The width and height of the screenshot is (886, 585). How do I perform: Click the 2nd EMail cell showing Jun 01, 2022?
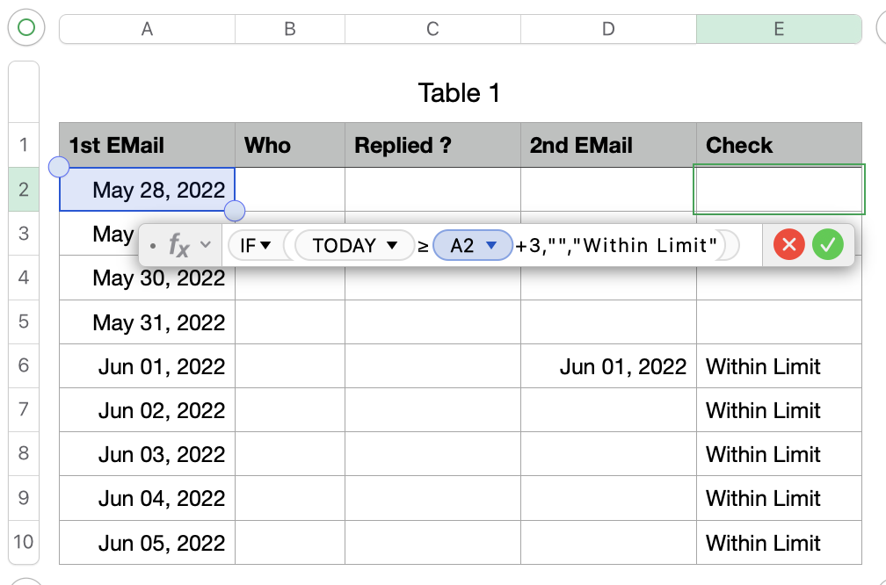pos(608,366)
